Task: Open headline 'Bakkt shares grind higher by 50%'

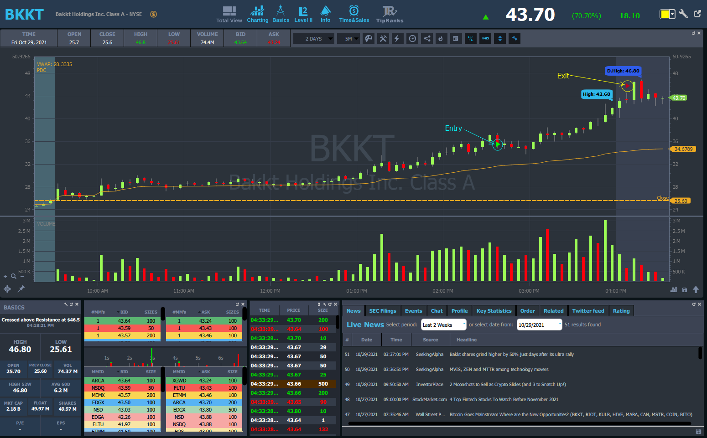Action: click(512, 354)
